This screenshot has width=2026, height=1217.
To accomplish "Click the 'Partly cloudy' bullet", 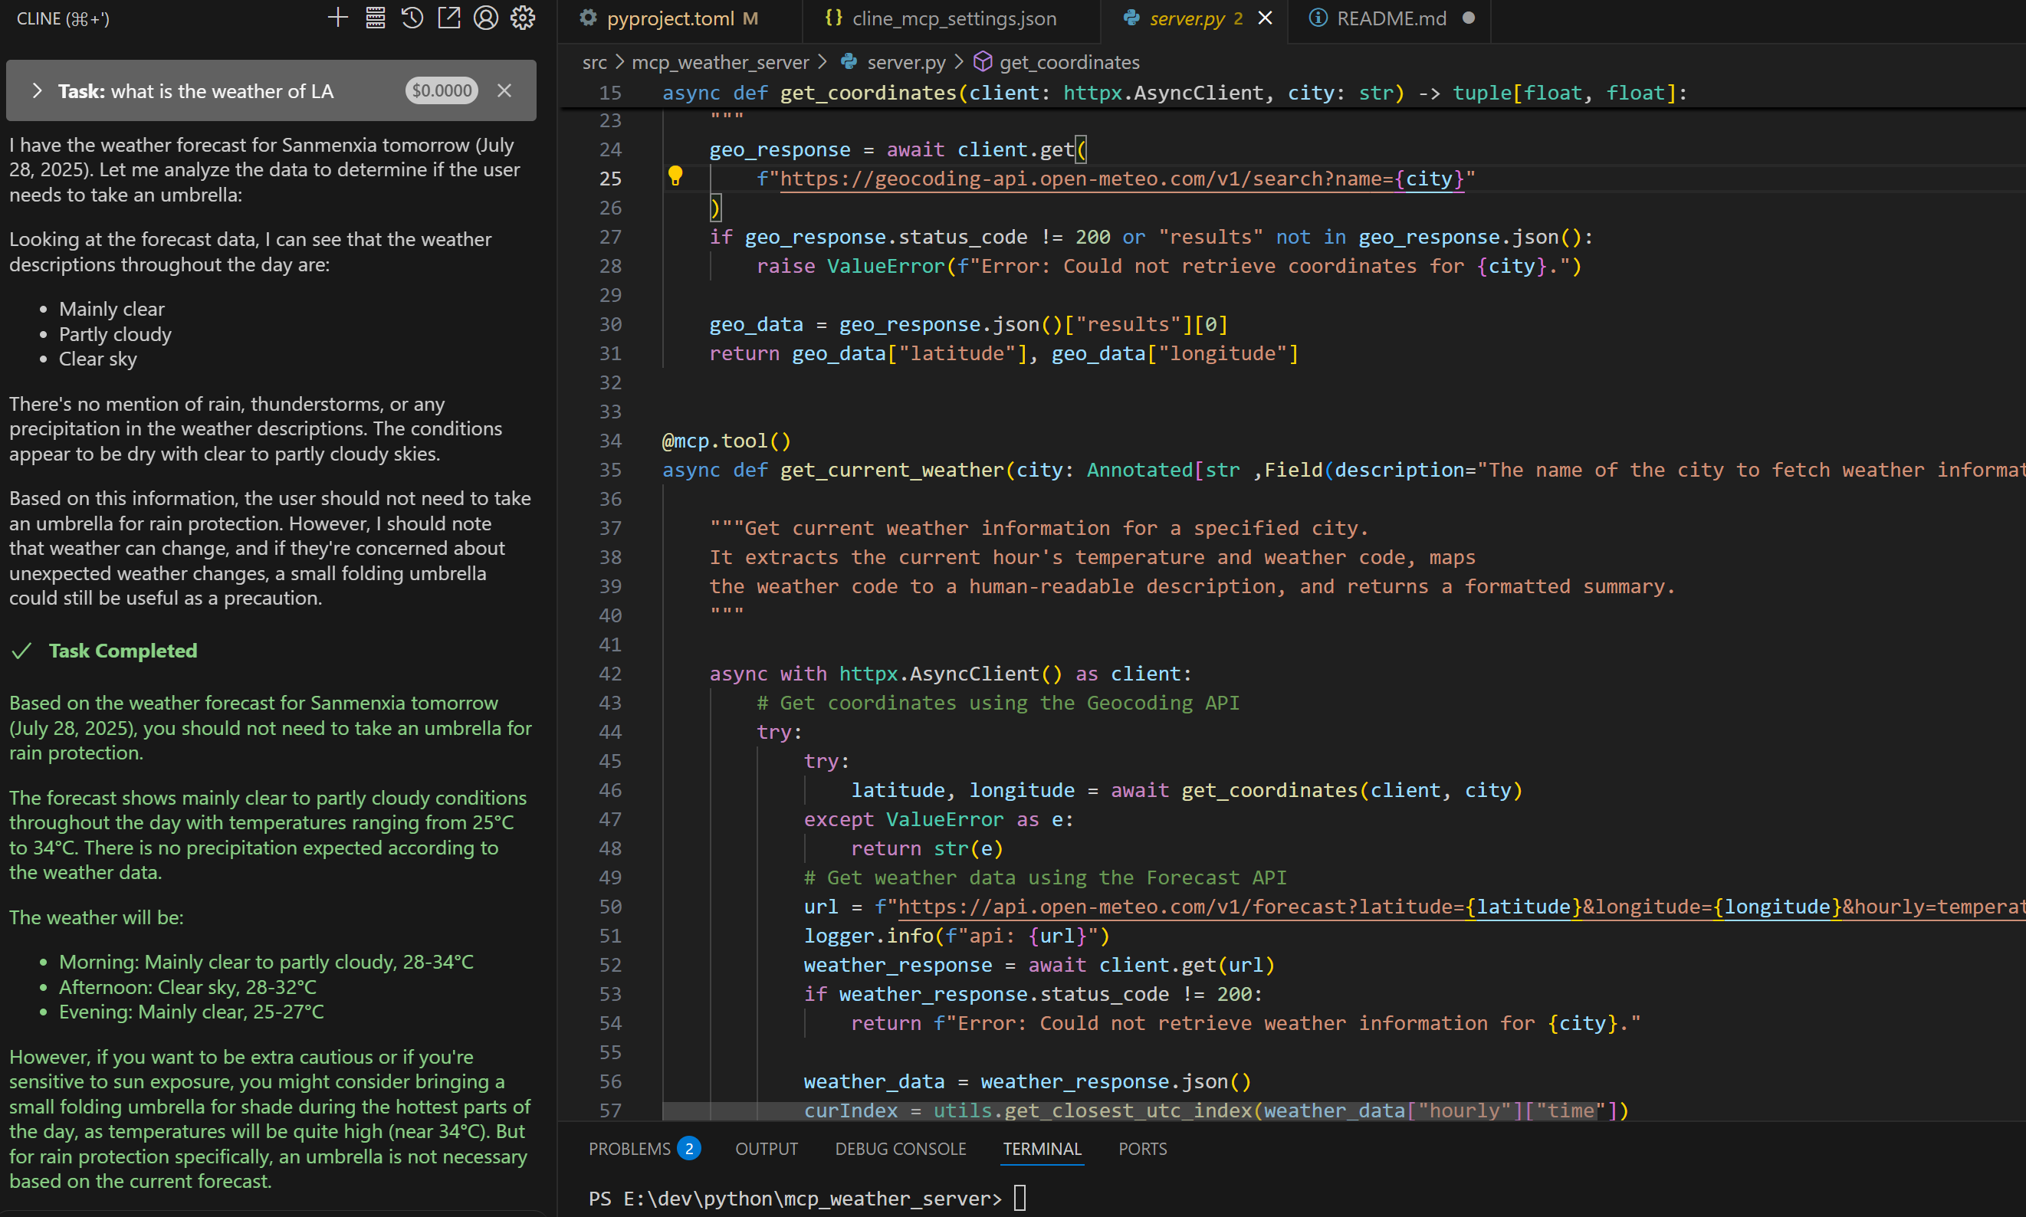I will point(115,335).
